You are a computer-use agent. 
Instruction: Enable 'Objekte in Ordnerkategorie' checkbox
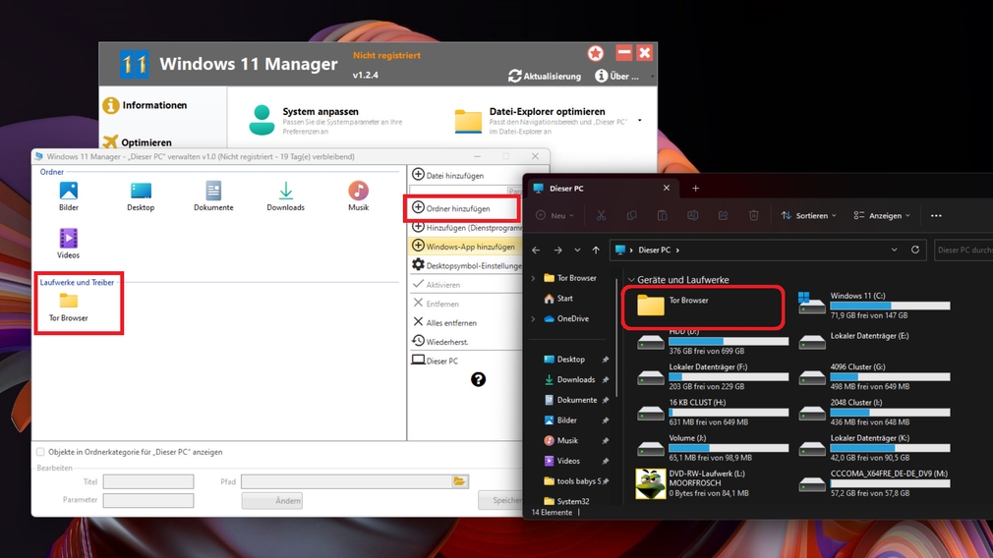(x=40, y=452)
